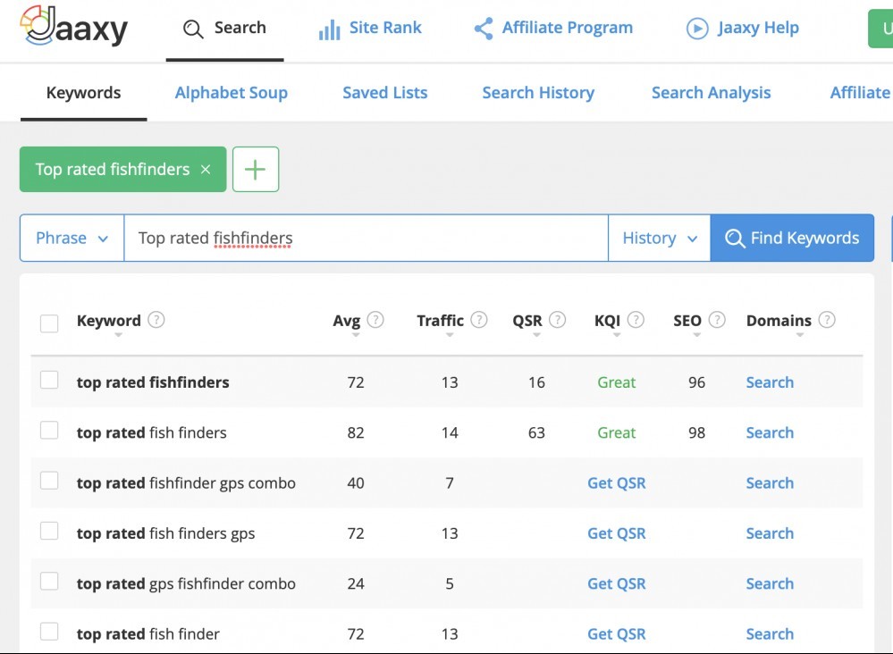Select the Search top navigation item
Image resolution: width=893 pixels, height=654 pixels.
click(225, 29)
